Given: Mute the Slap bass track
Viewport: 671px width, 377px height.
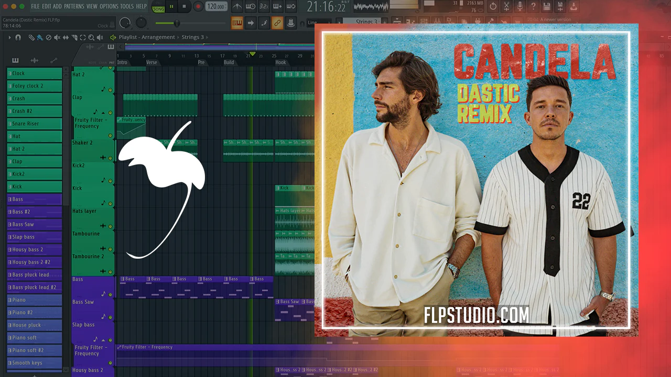Looking at the screenshot, I should 110,339.
